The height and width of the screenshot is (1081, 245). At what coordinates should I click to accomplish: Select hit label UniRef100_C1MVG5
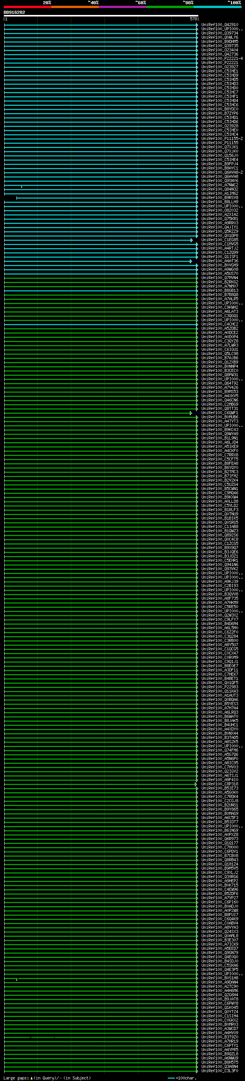[x=220, y=244]
